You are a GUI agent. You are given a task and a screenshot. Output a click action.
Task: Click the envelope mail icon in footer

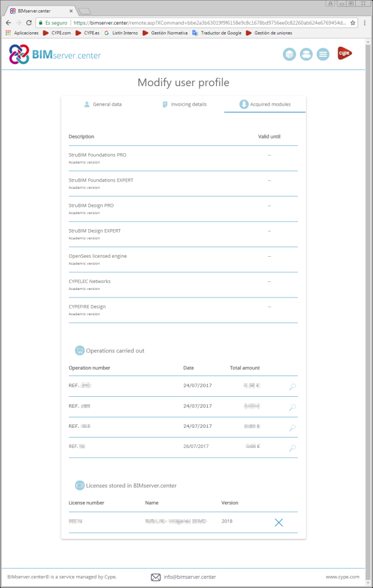click(156, 578)
